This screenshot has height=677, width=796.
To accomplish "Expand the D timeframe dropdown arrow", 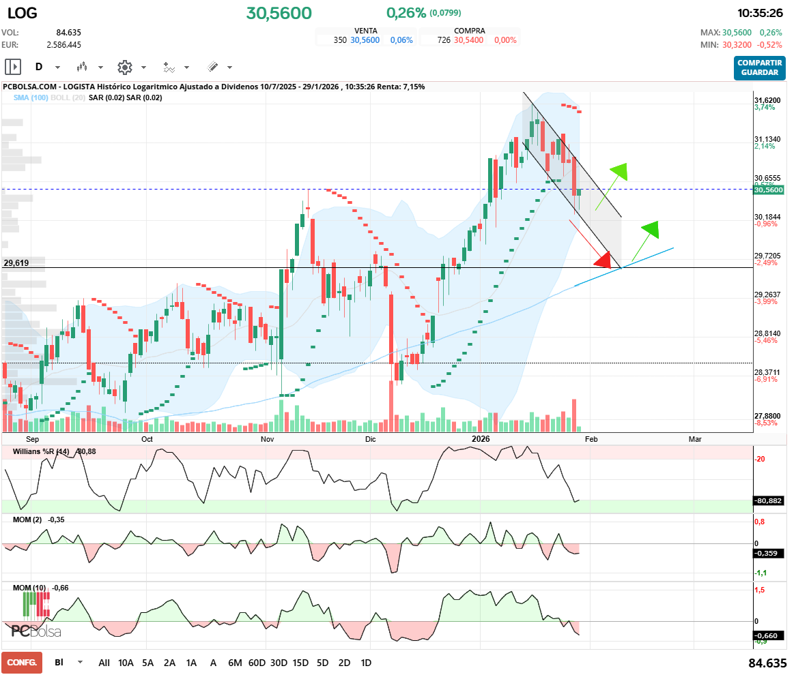I will (57, 67).
